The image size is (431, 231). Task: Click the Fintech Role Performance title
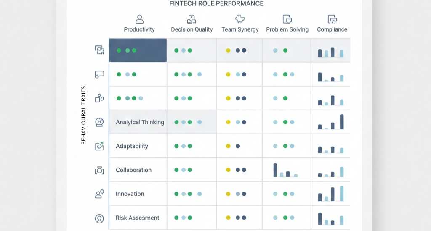(216, 4)
